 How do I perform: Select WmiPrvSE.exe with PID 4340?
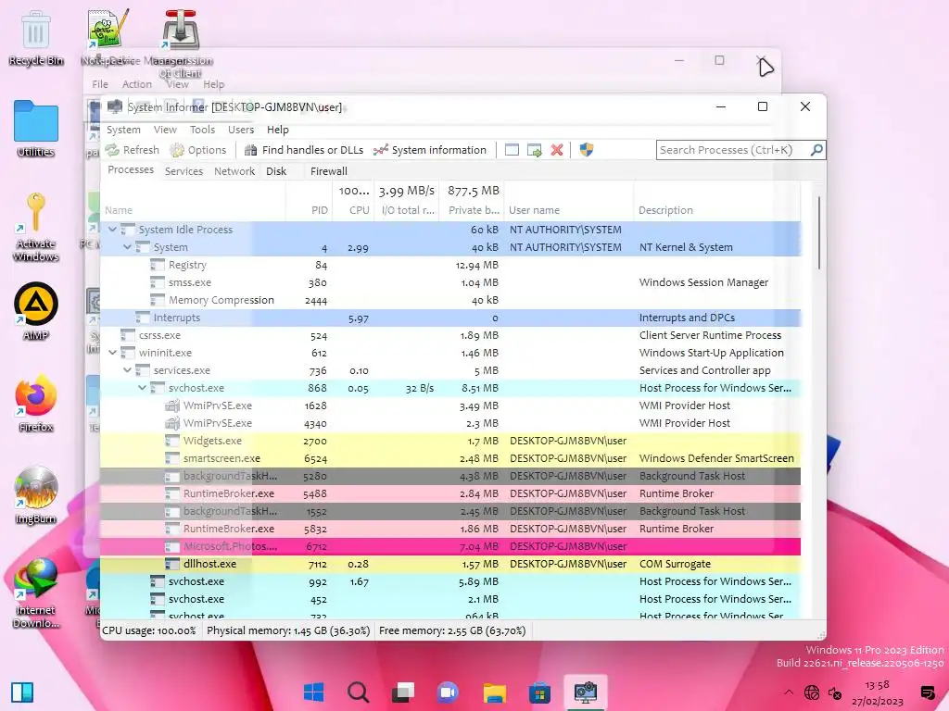450,422
